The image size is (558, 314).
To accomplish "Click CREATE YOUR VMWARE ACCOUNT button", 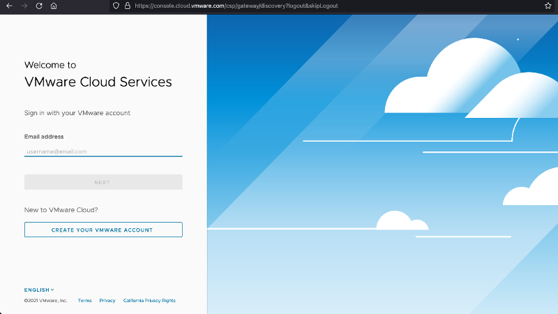I will (103, 230).
